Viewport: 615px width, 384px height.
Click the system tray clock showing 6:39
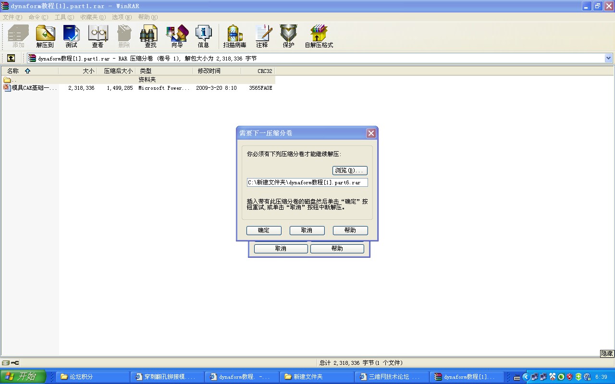click(601, 377)
